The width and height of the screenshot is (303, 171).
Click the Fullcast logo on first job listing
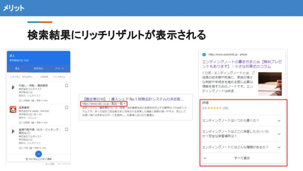click(x=13, y=88)
